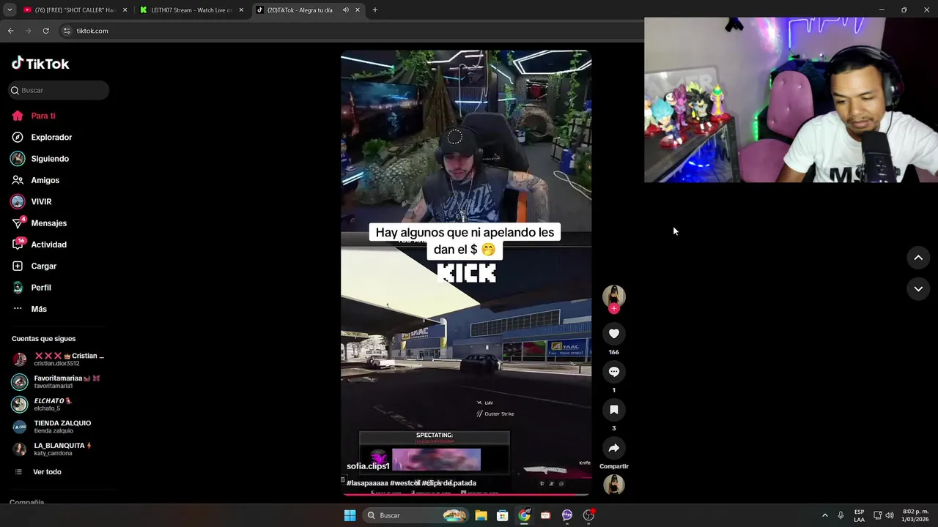Save video with bookmark icon

point(614,410)
